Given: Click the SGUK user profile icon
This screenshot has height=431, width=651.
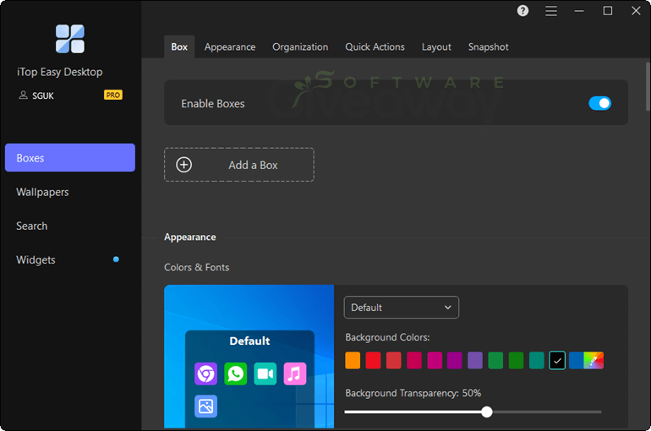Looking at the screenshot, I should click(x=24, y=95).
